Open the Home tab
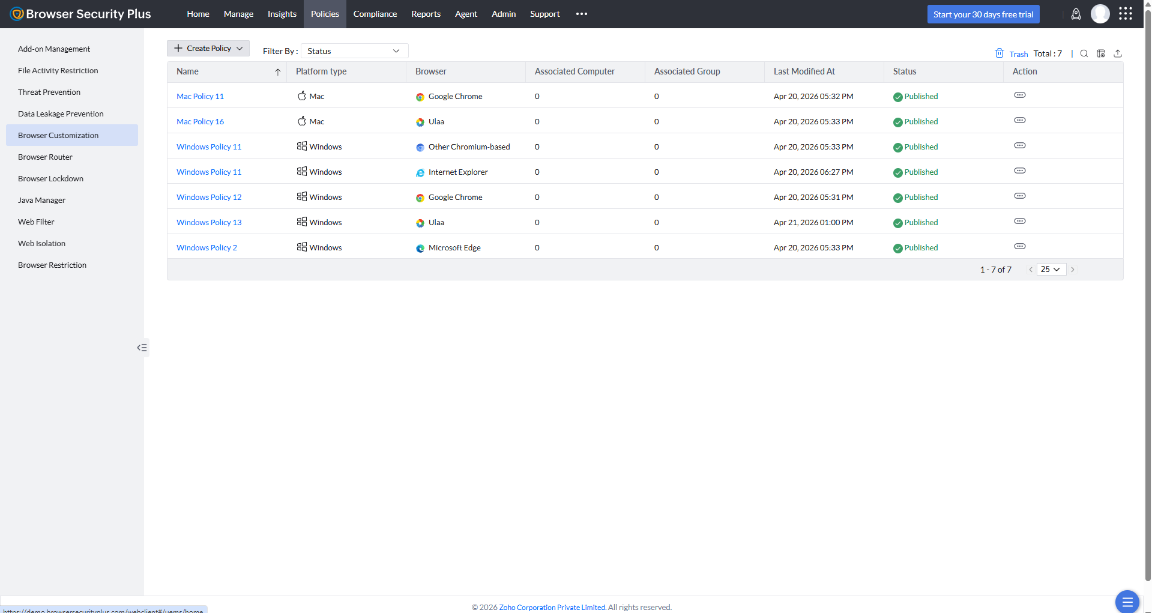Screen dimensions: 1152x613 tap(198, 14)
